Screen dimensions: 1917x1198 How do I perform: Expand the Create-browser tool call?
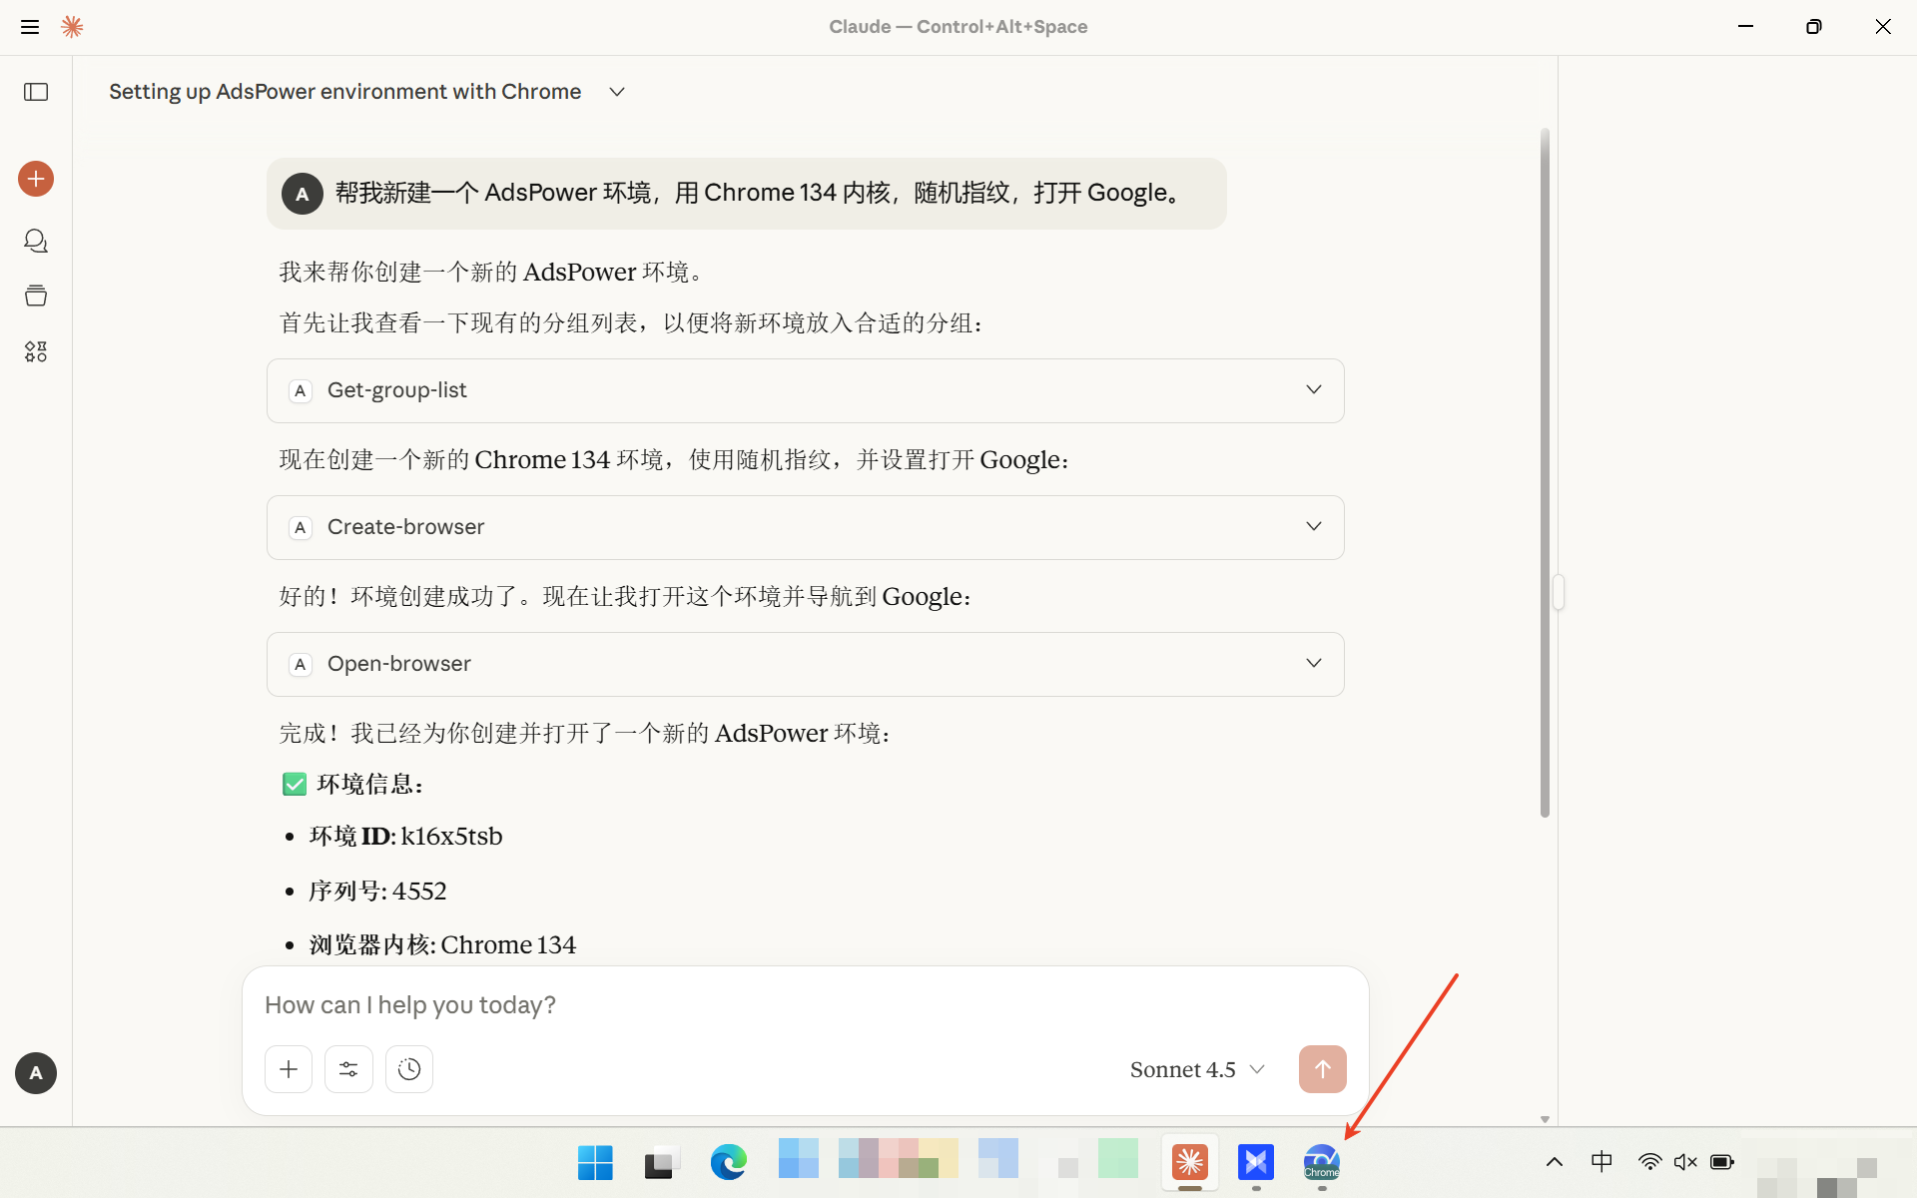(x=1313, y=526)
